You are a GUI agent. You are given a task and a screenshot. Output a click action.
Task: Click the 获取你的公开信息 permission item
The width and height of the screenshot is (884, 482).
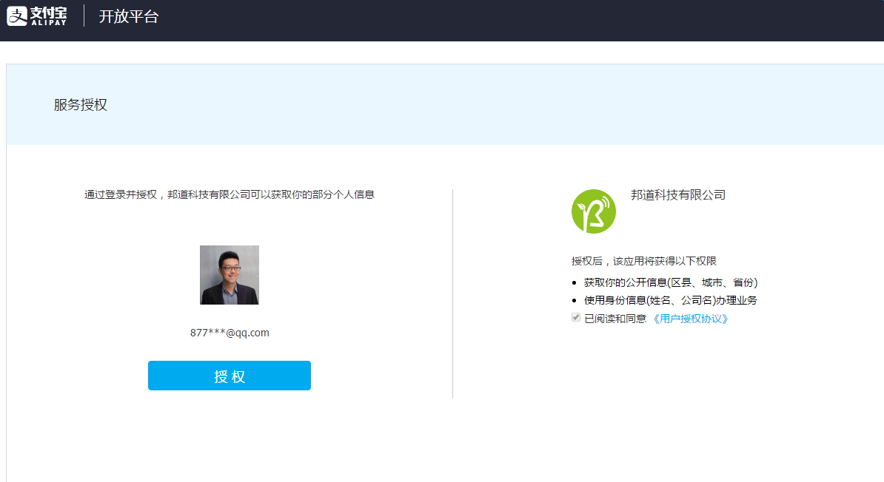coord(671,282)
